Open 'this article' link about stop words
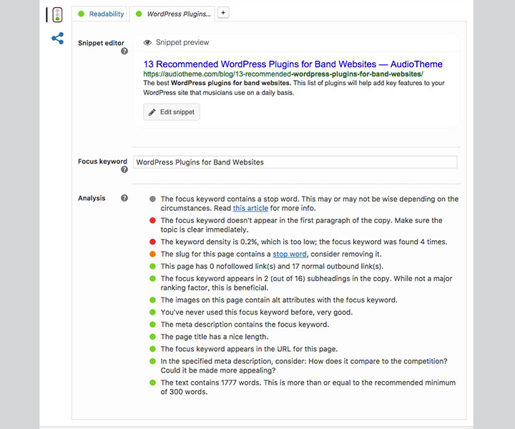Viewport: 515px width, 429px height. click(x=250, y=209)
